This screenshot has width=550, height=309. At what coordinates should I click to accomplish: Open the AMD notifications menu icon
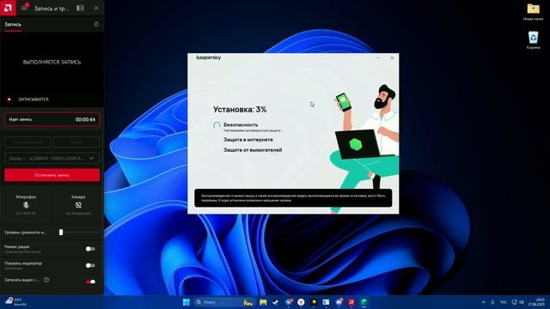click(x=24, y=8)
